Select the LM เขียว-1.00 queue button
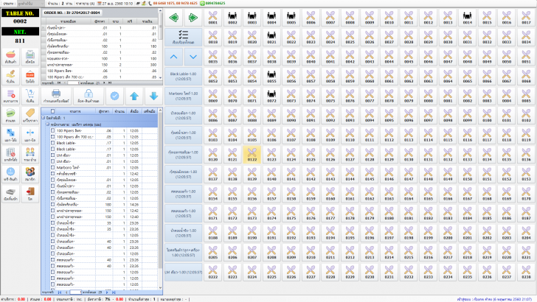Viewport: 537px width, 302px height. pyautogui.click(x=183, y=273)
